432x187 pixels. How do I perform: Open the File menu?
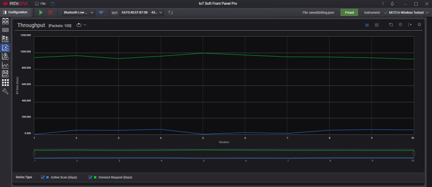pos(41,3)
